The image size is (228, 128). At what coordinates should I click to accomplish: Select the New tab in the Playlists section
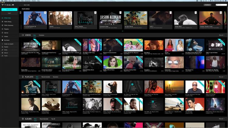point(37,77)
